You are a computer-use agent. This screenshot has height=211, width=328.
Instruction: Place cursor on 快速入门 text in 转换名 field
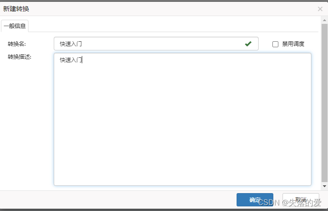tap(71, 44)
